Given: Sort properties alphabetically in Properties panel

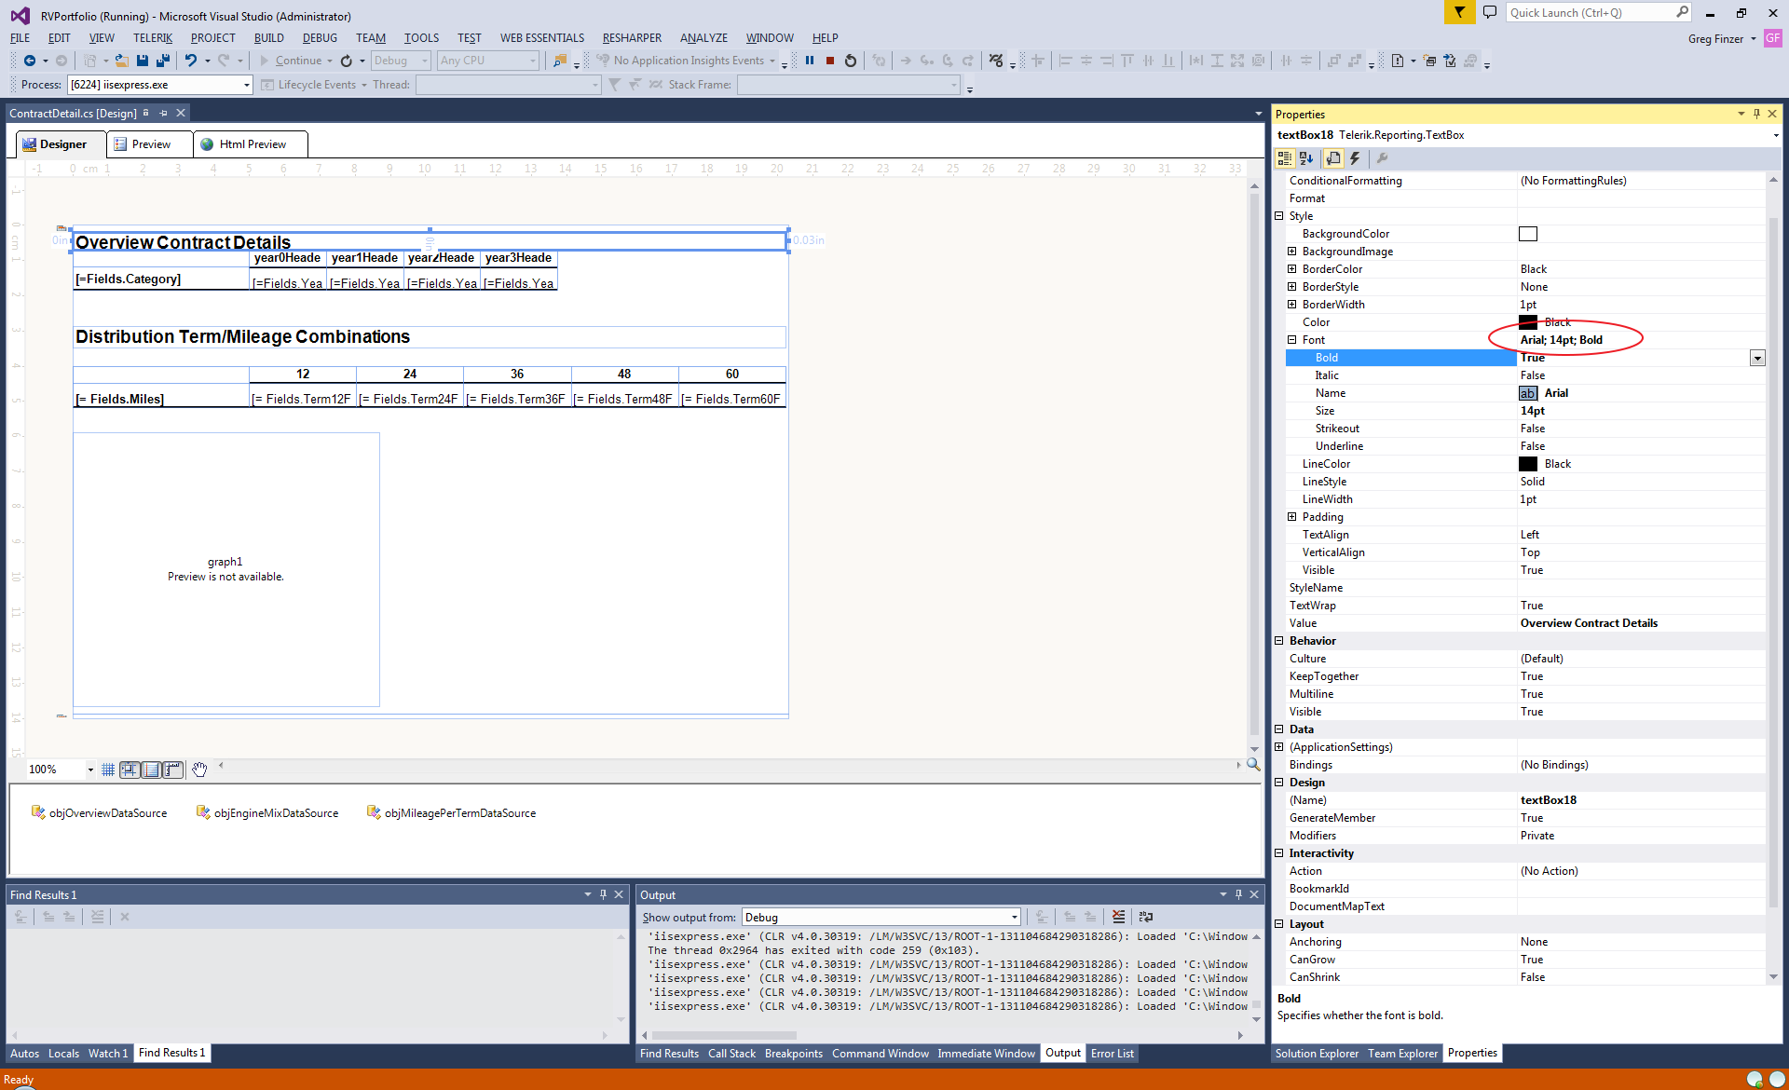Looking at the screenshot, I should point(1306,158).
